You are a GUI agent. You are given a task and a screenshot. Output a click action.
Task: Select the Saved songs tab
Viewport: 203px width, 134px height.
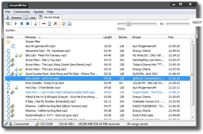tap(49, 17)
